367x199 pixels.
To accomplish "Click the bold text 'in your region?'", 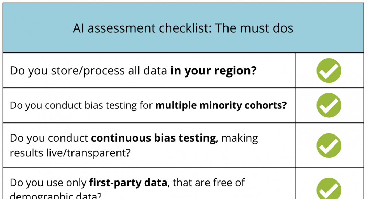I will (213, 71).
